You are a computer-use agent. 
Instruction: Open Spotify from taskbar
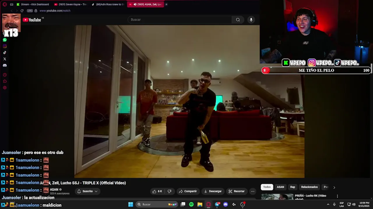191,204
